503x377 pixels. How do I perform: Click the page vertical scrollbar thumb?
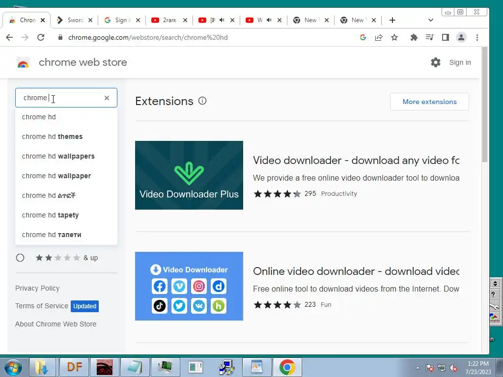485,105
